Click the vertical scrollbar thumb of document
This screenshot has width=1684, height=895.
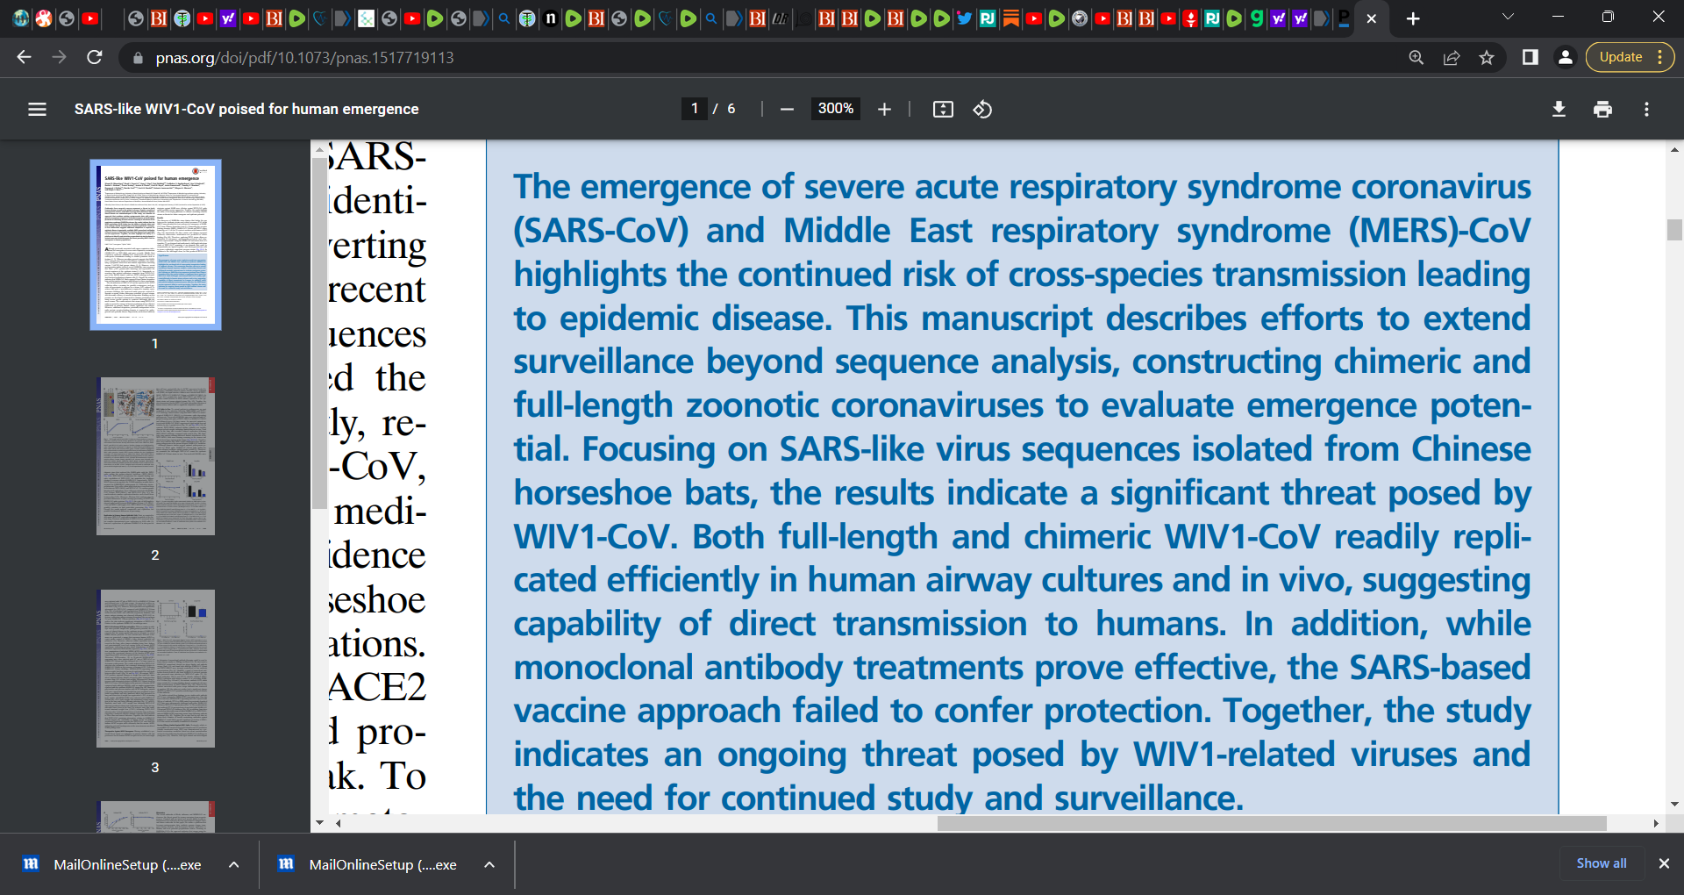(x=1674, y=229)
